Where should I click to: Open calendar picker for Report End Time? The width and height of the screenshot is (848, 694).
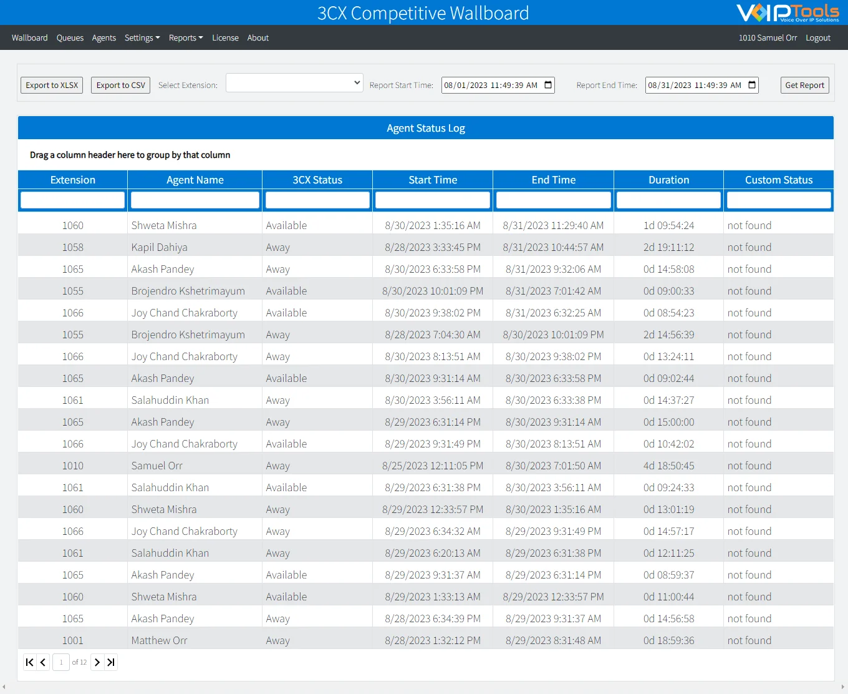[752, 85]
